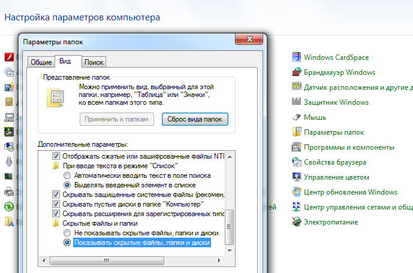This screenshot has height=273, width=413.
Task: Toggle Скрывать расширения для зарегистрированных типов checkbox
Action: [x=57, y=214]
